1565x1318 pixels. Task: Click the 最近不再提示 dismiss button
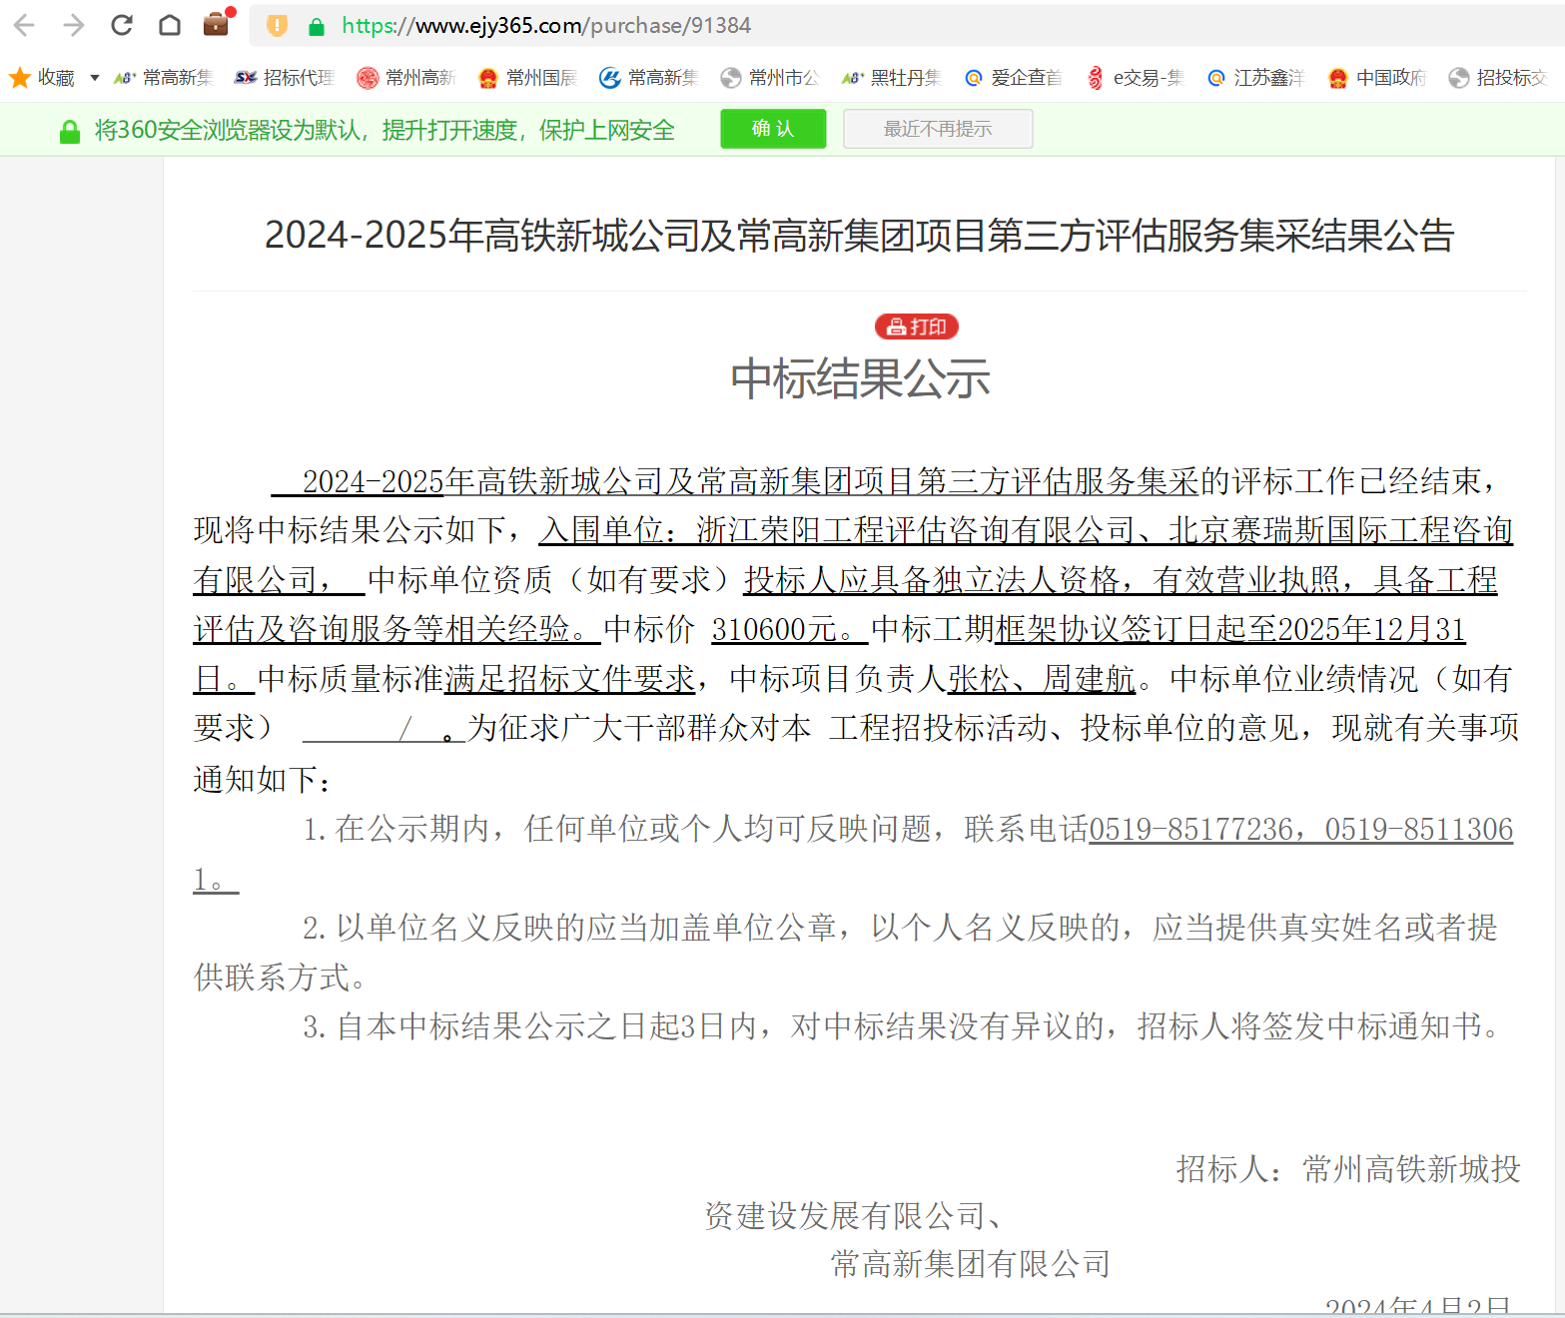937,129
